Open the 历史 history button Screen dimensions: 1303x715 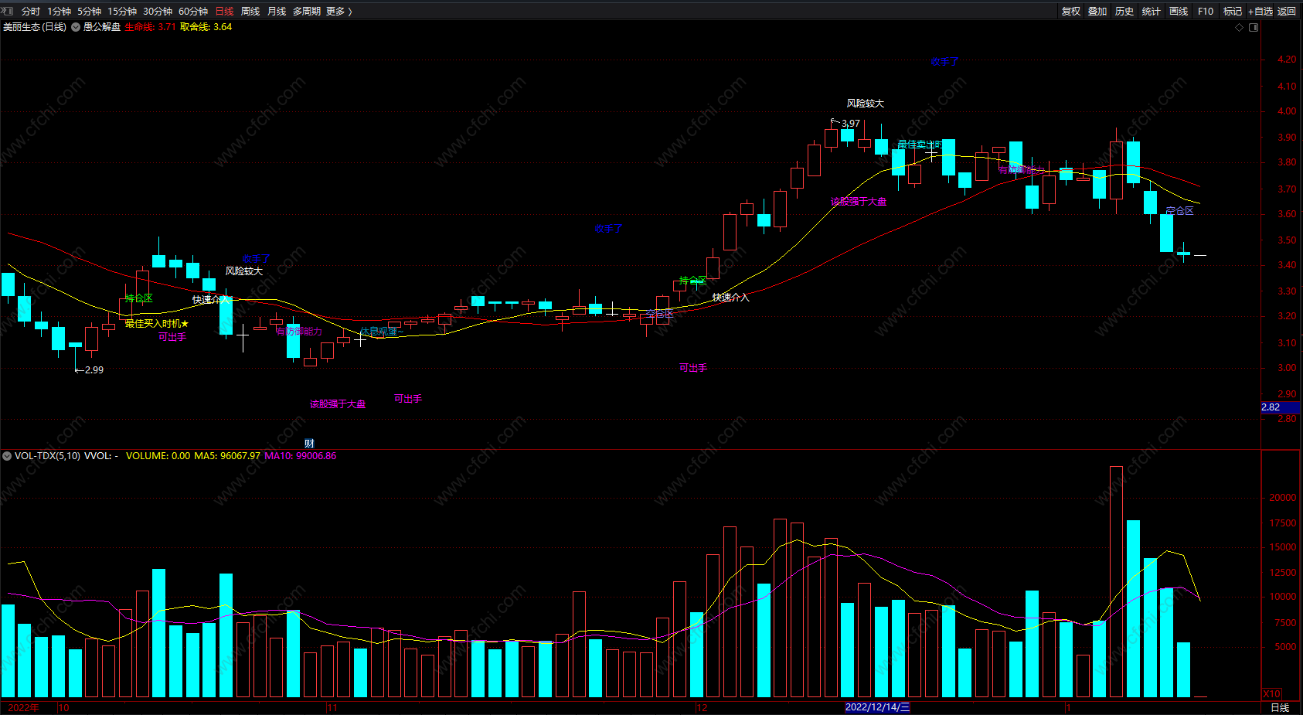pos(1124,11)
